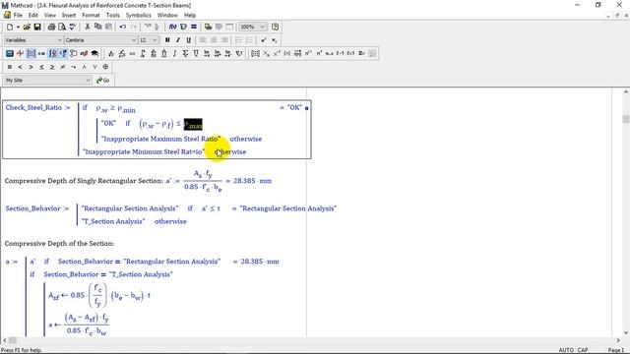Insert the determinant operator
The height and width of the screenshot is (354, 630).
click(286, 53)
